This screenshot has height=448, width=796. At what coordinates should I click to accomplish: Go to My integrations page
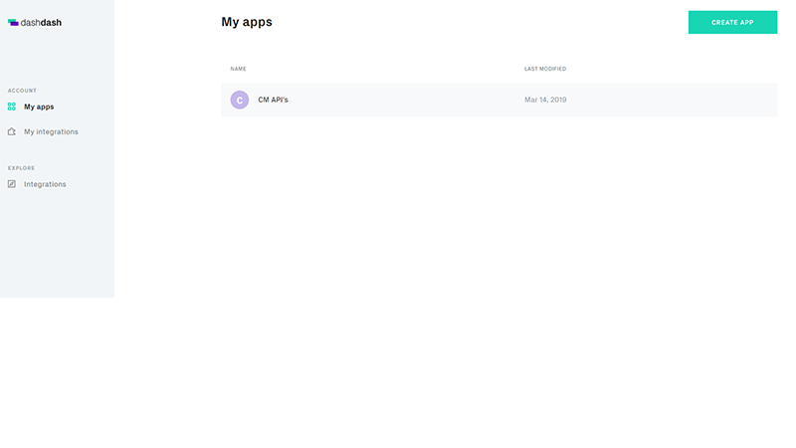[51, 131]
